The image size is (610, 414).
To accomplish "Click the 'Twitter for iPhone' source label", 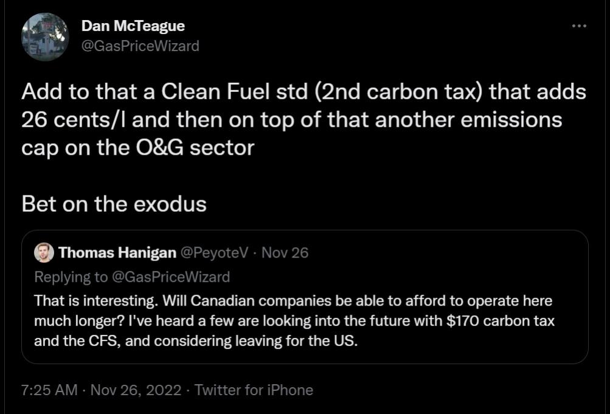I will [x=254, y=390].
